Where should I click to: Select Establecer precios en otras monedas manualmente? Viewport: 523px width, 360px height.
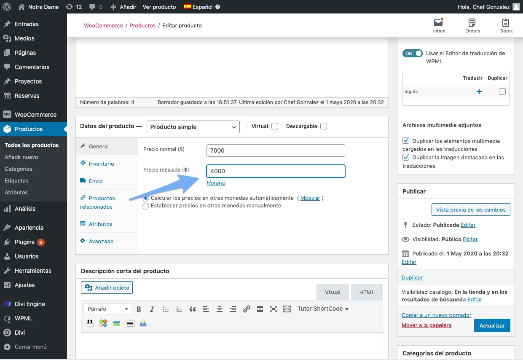(146, 206)
